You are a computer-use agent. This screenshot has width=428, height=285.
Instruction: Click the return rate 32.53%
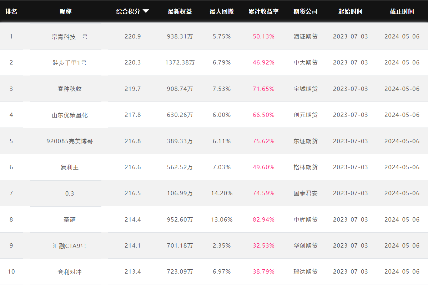point(263,245)
